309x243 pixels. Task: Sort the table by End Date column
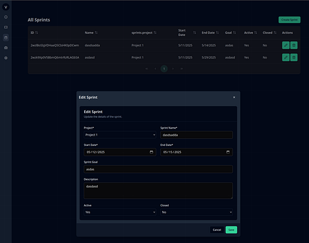(218, 33)
